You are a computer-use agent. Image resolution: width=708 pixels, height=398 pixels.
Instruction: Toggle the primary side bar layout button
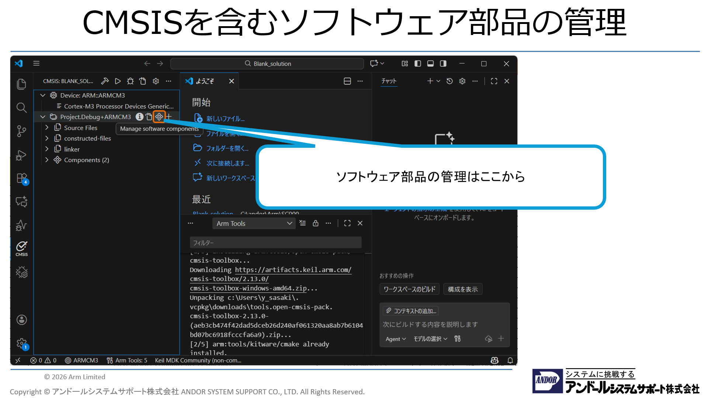click(417, 64)
